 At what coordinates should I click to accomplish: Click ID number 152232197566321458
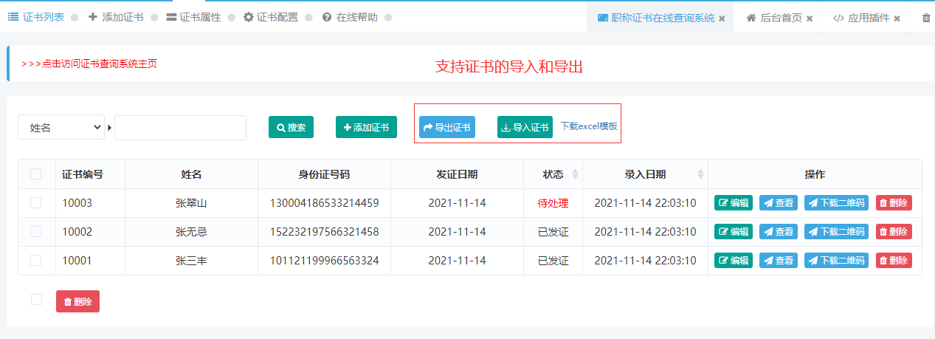[324, 232]
